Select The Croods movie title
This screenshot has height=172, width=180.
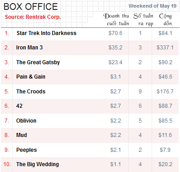click(31, 92)
